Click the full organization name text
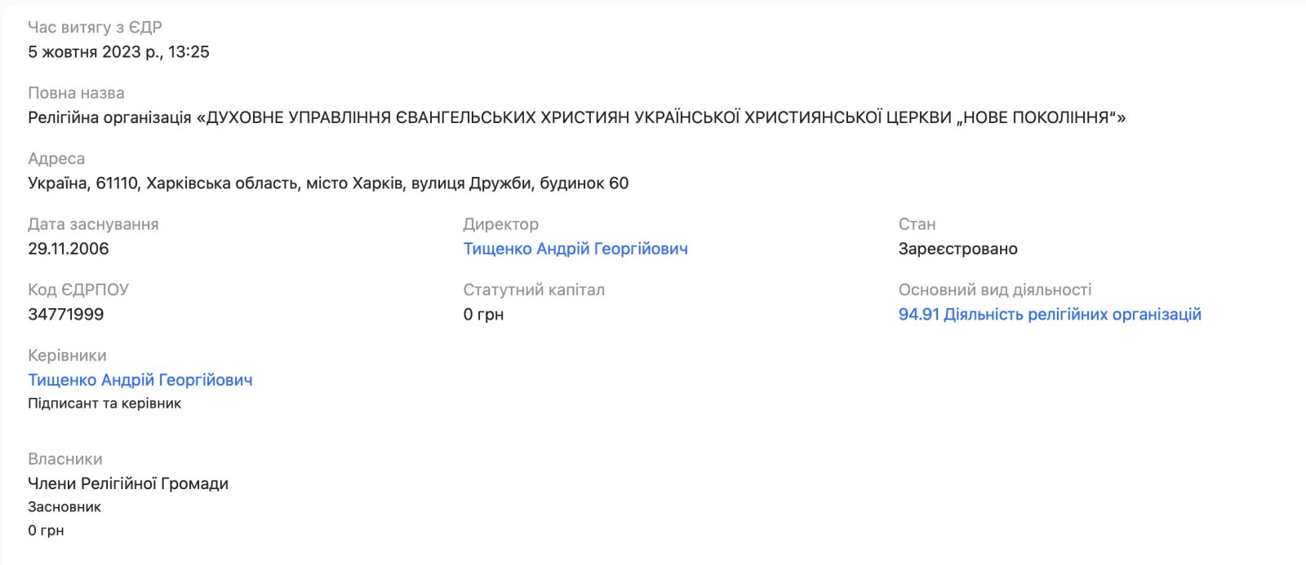 point(576,117)
